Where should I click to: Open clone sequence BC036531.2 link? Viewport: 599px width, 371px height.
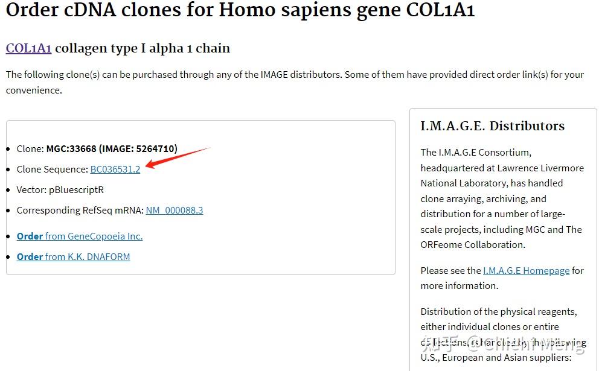(x=115, y=169)
